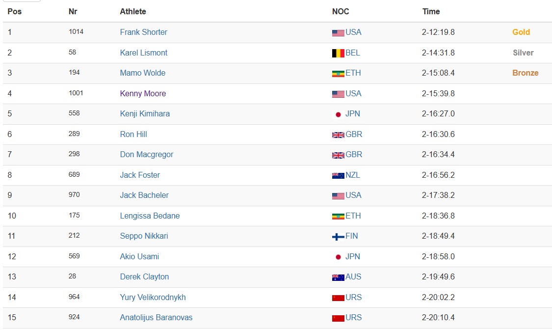Open the visited Kenny Moore link
The height and width of the screenshot is (330, 552).
[x=143, y=93]
